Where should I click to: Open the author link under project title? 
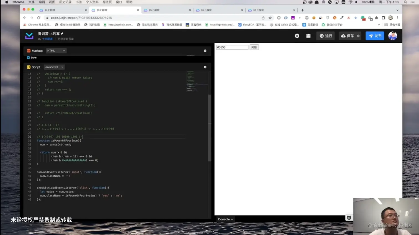(47, 39)
